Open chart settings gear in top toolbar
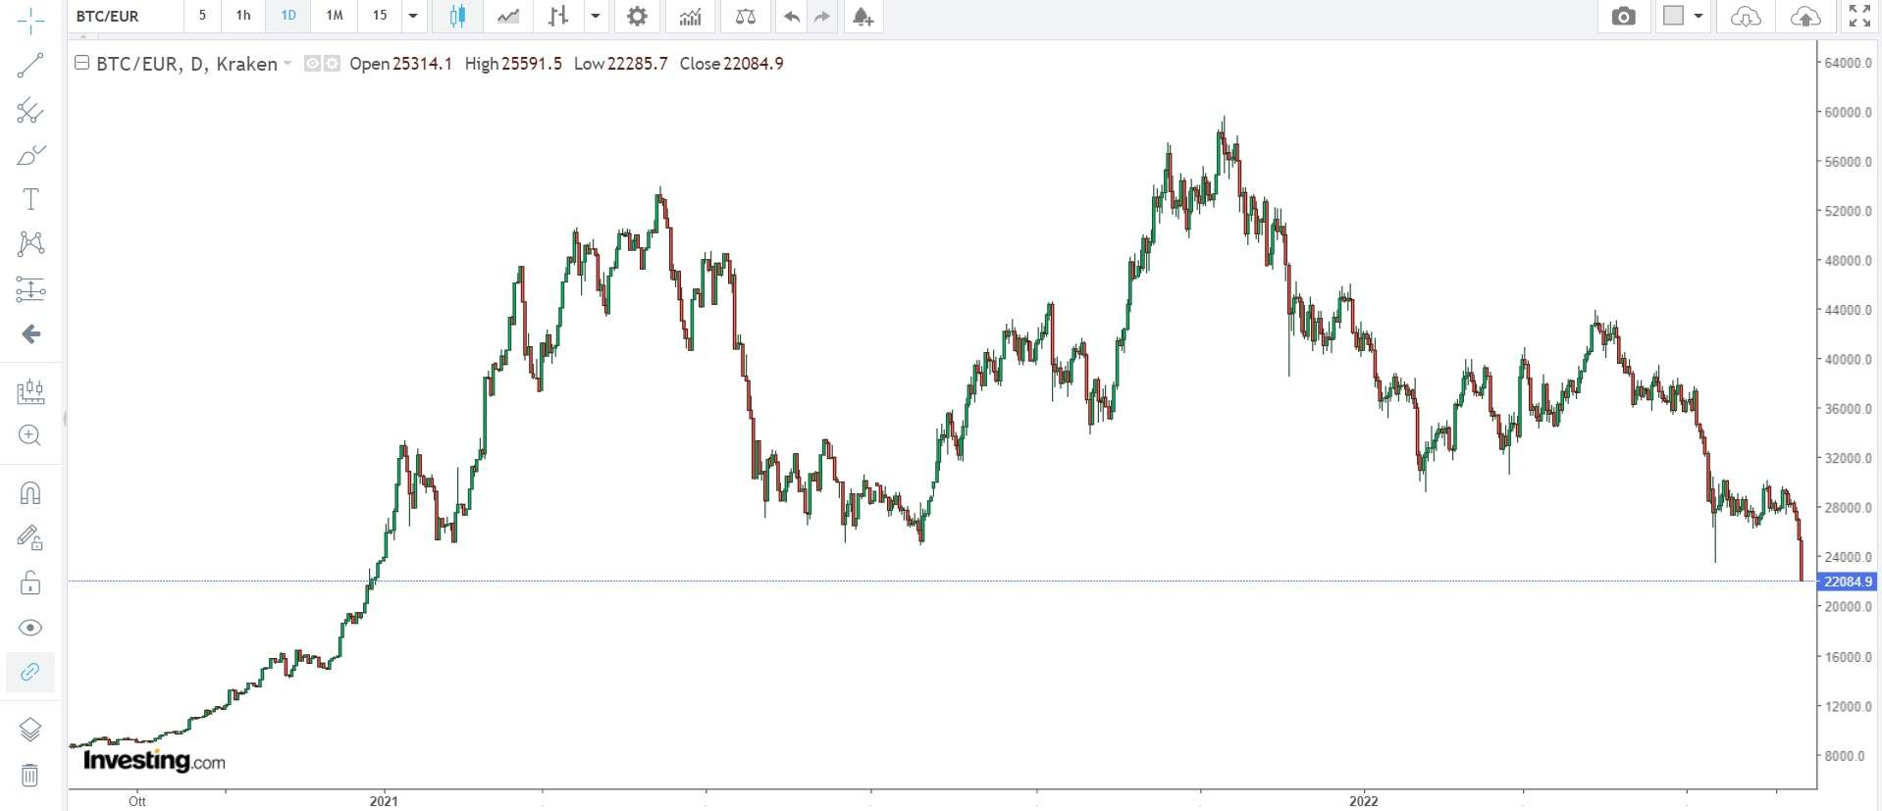This screenshot has width=1882, height=811. [637, 16]
